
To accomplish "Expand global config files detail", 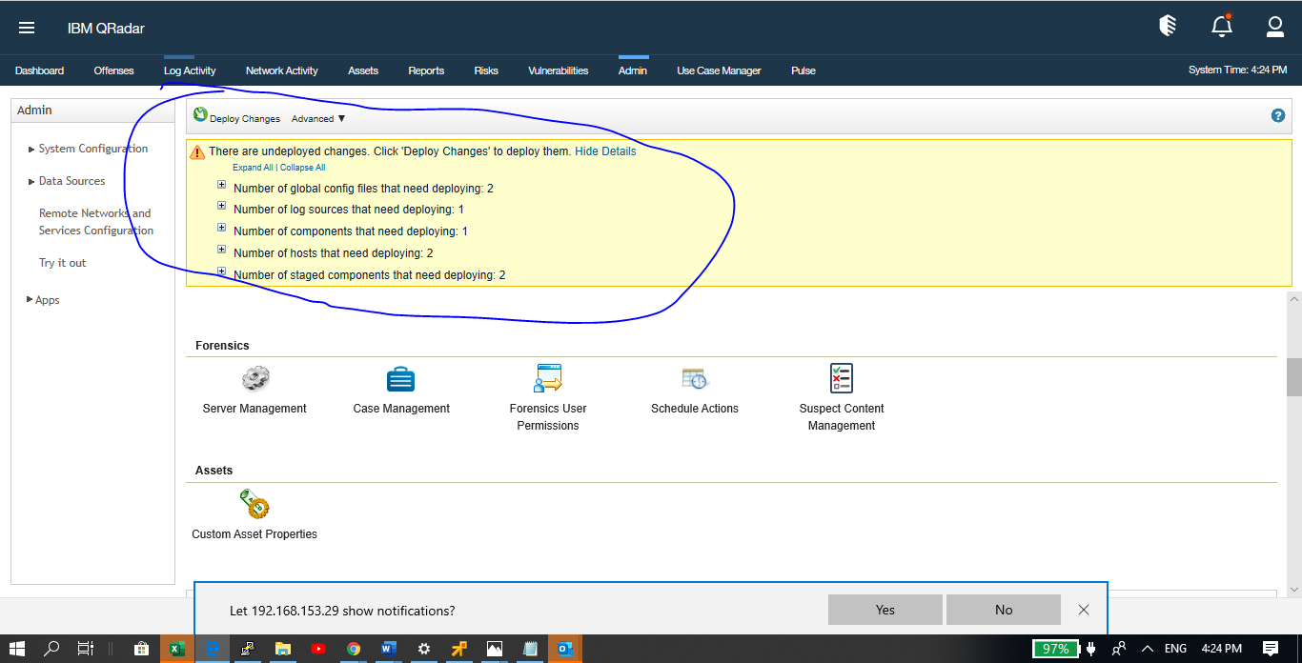I will click(222, 185).
